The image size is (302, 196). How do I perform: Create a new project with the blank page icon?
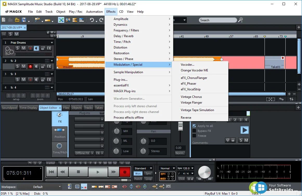[3, 20]
